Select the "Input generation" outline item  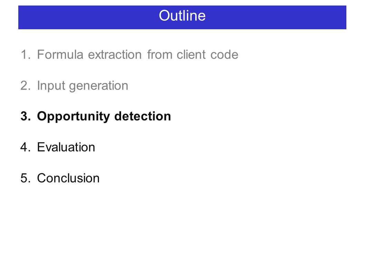(x=83, y=86)
